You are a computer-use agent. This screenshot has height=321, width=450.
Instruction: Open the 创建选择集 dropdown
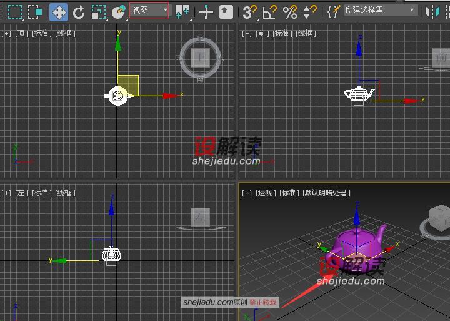pos(380,10)
